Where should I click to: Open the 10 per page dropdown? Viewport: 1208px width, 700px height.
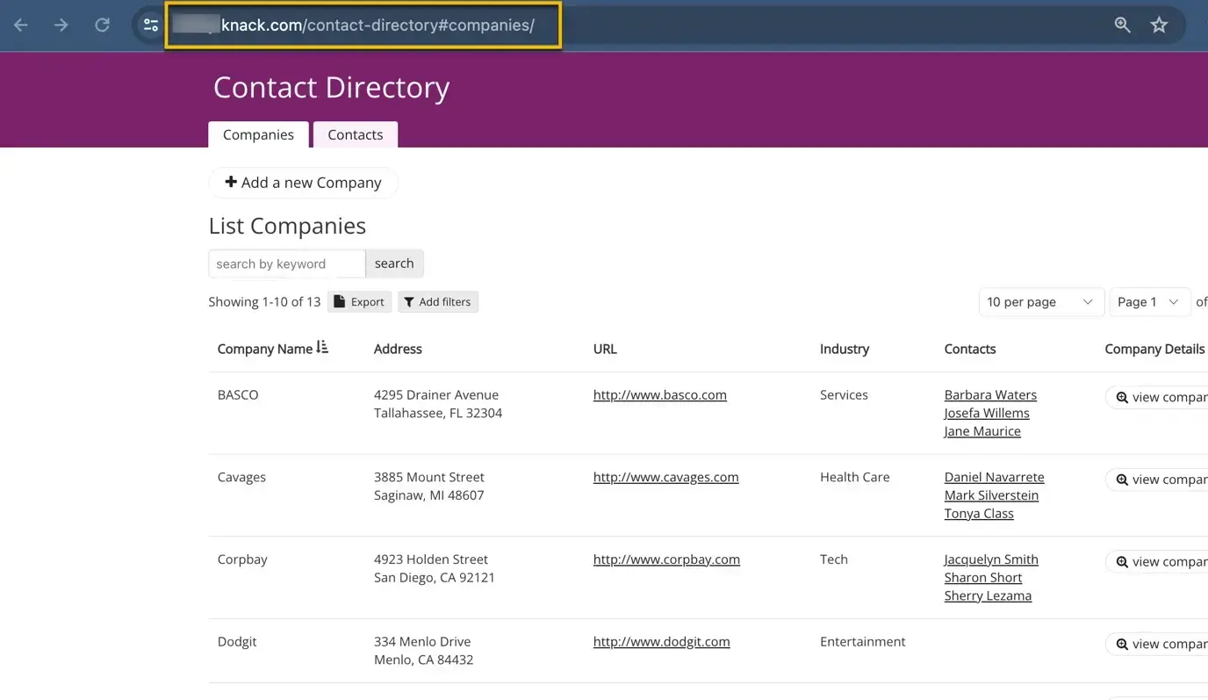coord(1040,302)
